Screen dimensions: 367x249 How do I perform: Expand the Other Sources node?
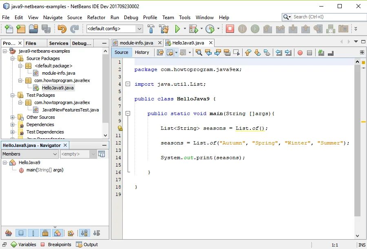pos(12,117)
